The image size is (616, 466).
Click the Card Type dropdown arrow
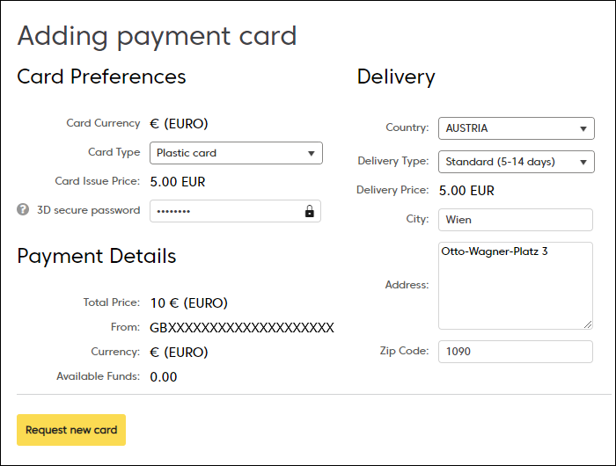pos(312,154)
